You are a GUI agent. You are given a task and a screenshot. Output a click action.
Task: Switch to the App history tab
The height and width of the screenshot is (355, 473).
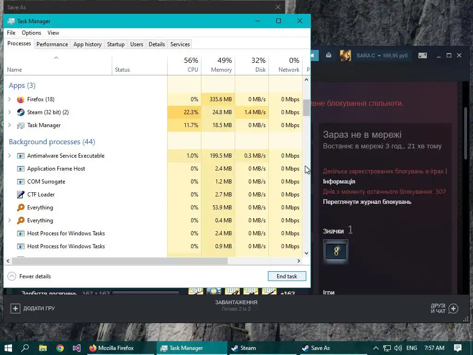tap(87, 44)
